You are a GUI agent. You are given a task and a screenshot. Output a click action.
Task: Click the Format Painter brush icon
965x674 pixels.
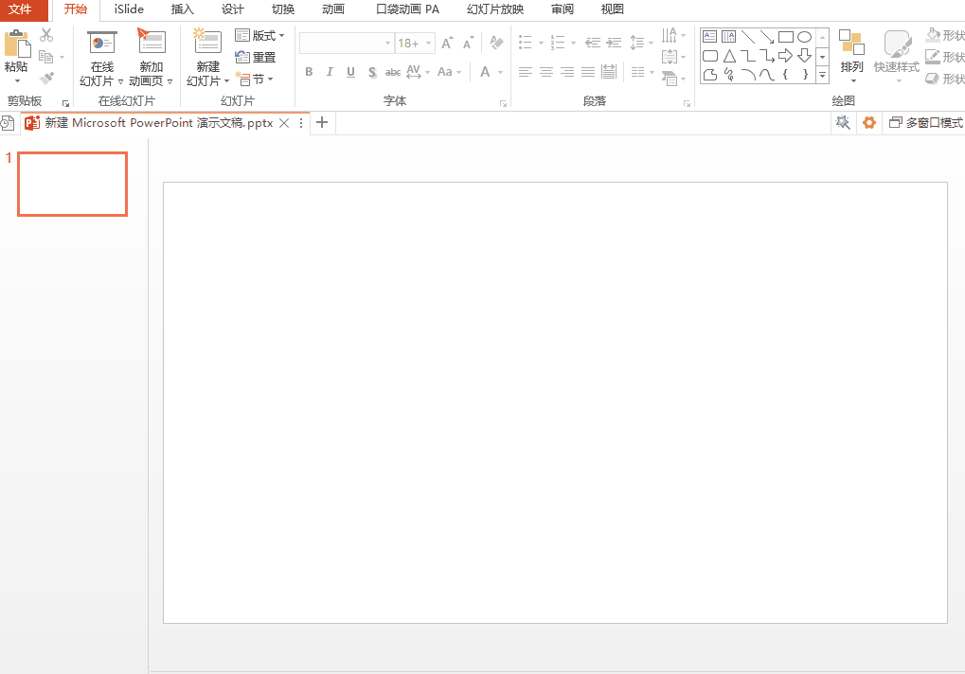pos(46,79)
